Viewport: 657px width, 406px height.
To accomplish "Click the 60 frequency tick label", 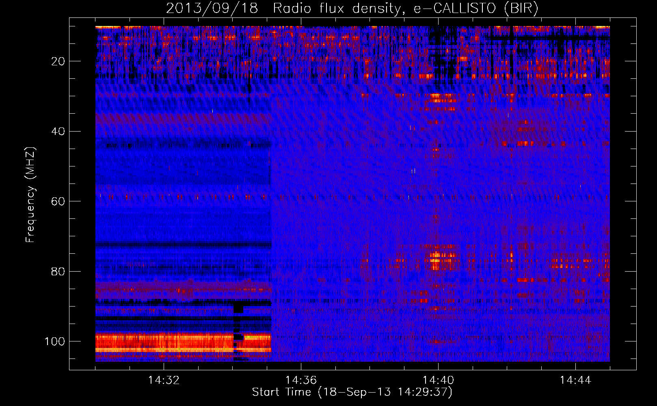I will (x=58, y=201).
